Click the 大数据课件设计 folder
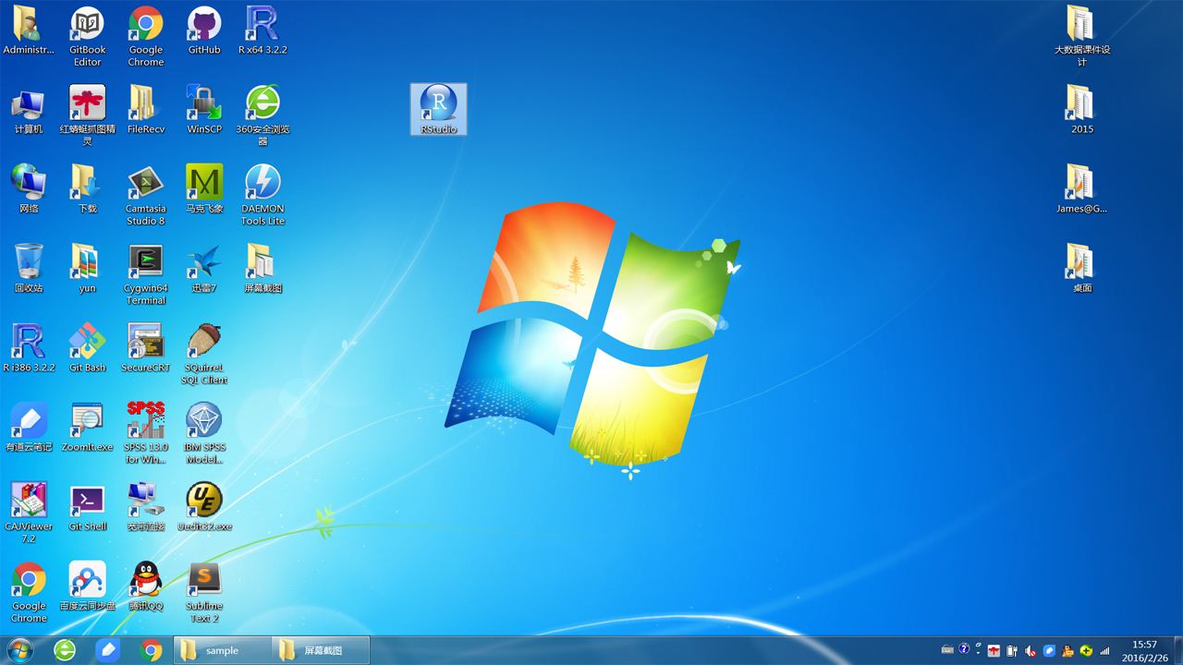The width and height of the screenshot is (1183, 665). click(1082, 37)
